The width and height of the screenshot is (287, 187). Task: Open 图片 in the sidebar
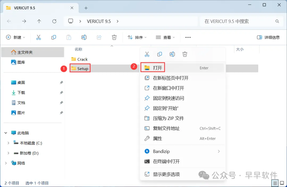(x=33, y=113)
